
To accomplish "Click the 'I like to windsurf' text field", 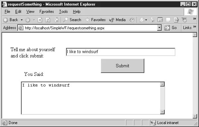I will coord(121,52).
